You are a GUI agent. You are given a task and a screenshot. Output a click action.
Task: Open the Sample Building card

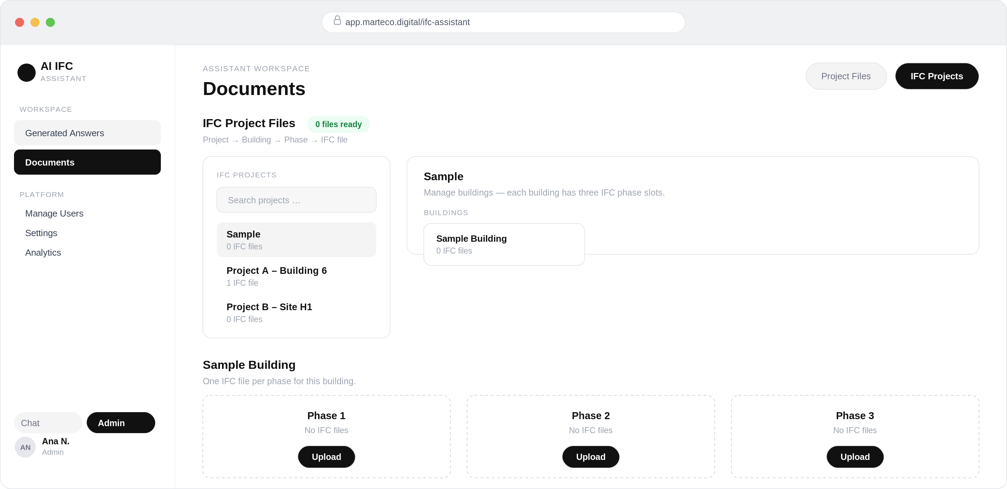pyautogui.click(x=504, y=244)
